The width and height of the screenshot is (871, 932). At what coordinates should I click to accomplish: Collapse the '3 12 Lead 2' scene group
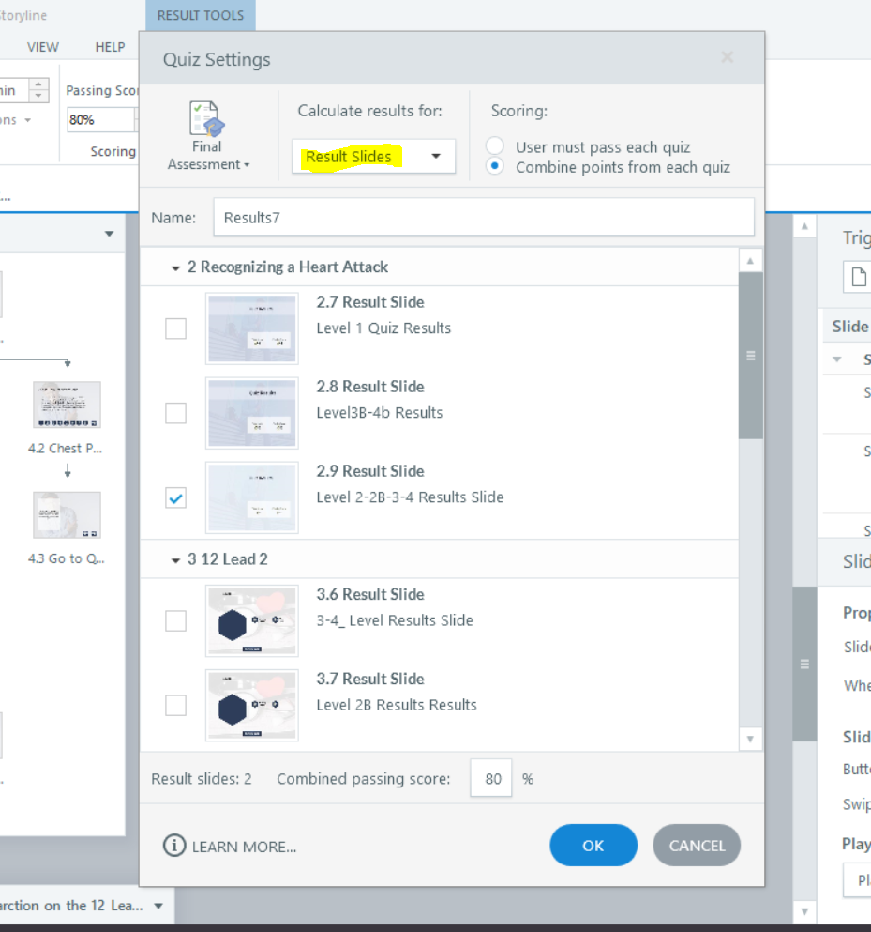coord(175,560)
